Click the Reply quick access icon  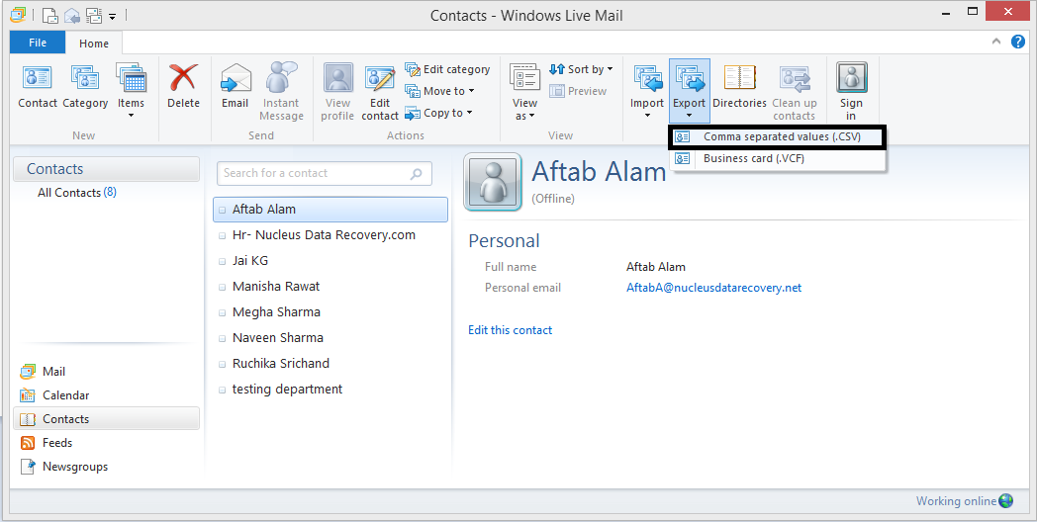[72, 15]
